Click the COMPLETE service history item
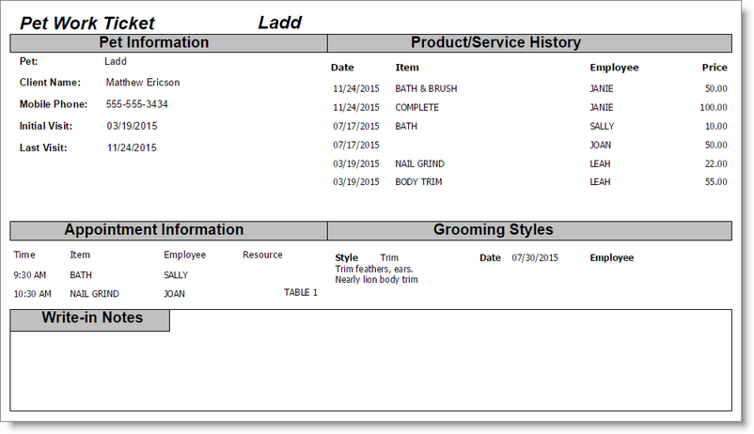Viewport: 754px width, 434px height. pyautogui.click(x=416, y=107)
